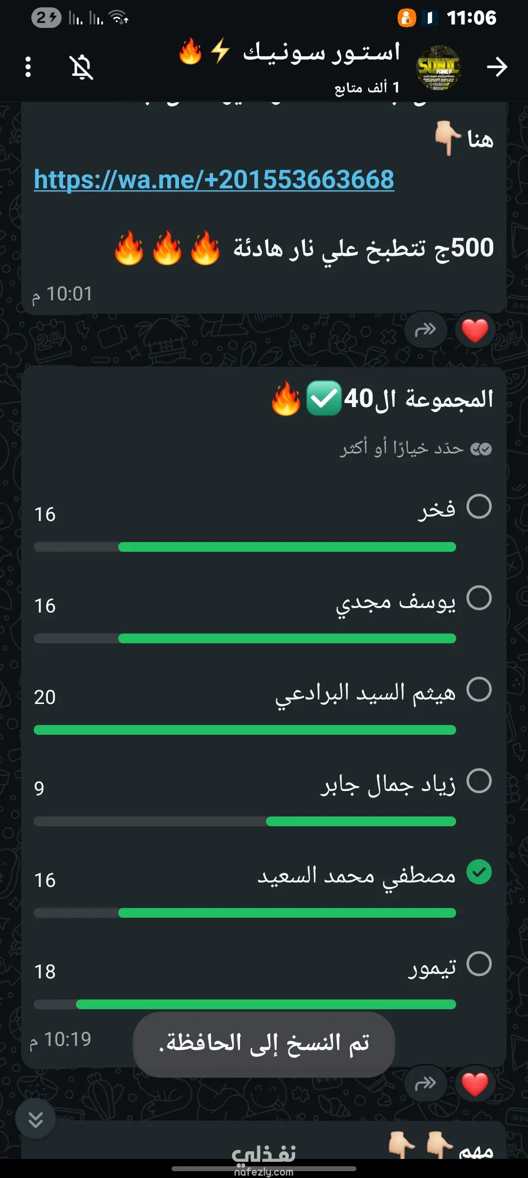
Task: Uncheck poll option مصطفي محمد السعيد
Action: (479, 872)
